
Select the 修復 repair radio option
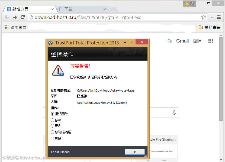tap(56, 120)
